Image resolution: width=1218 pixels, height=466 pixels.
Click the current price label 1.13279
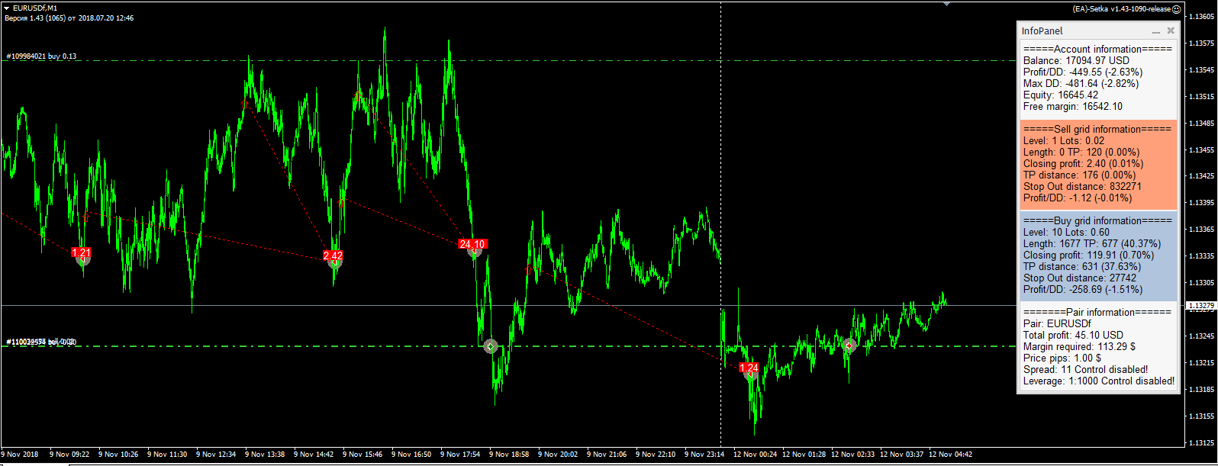pyautogui.click(x=1200, y=306)
